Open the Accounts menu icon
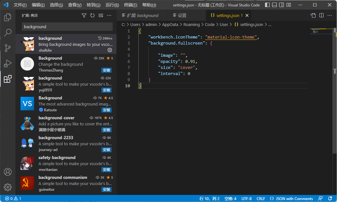337x202 pixels. coord(7,172)
